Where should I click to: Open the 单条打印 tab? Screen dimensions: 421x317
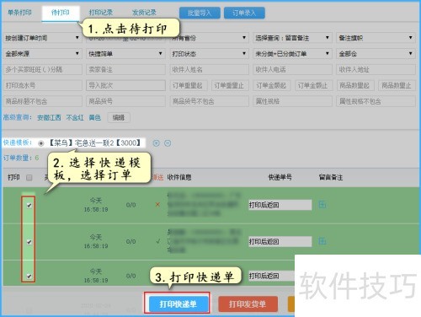pyautogui.click(x=19, y=13)
